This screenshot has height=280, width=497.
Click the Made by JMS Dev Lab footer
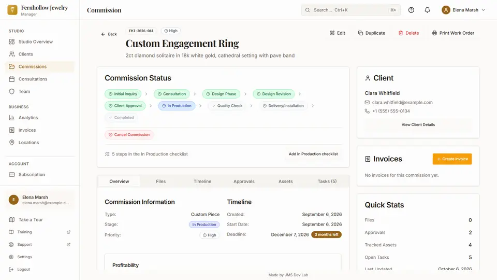click(288, 275)
